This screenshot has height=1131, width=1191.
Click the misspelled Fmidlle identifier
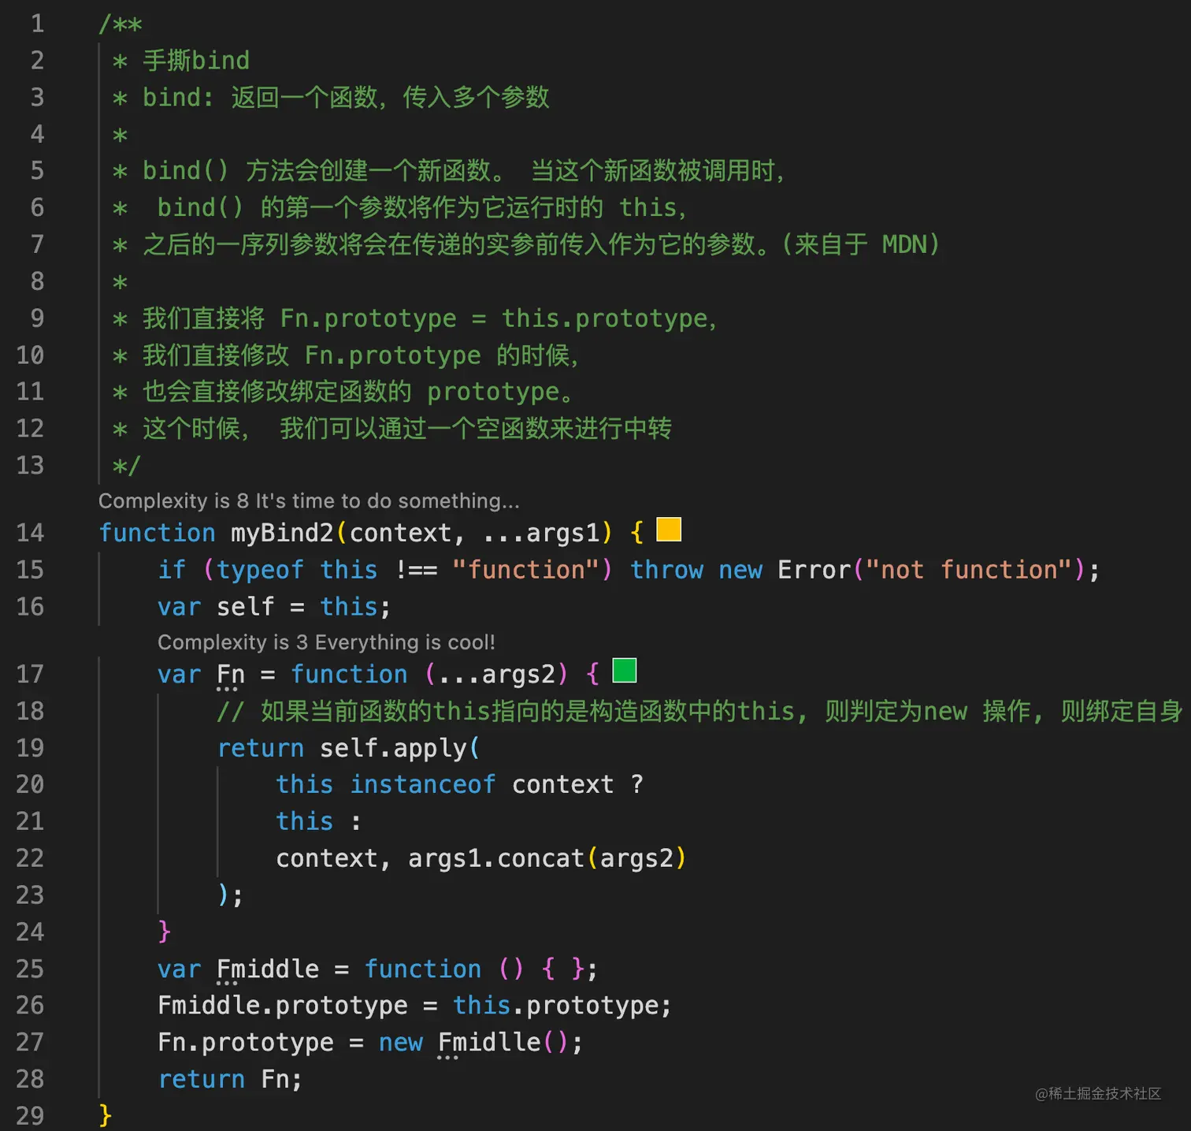pos(489,1042)
